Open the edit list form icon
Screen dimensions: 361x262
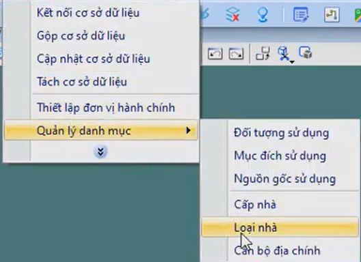pyautogui.click(x=301, y=15)
